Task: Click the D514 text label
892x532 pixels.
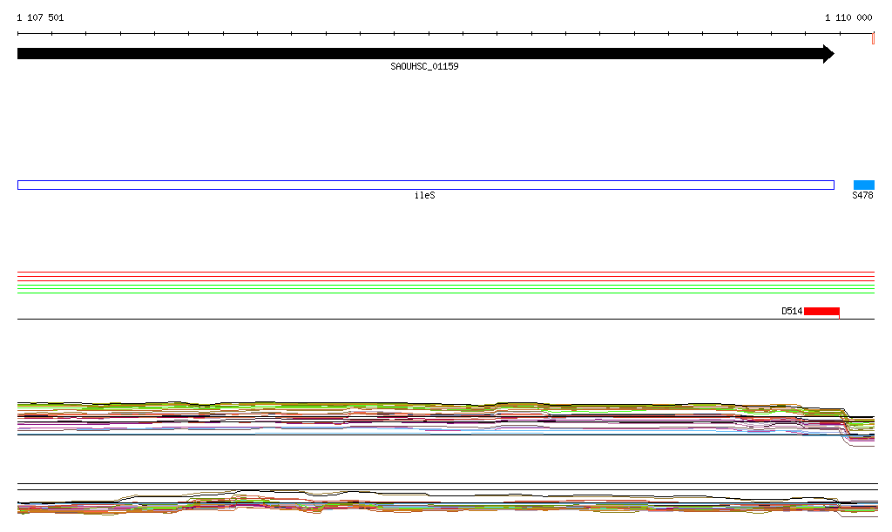Action: pos(791,311)
